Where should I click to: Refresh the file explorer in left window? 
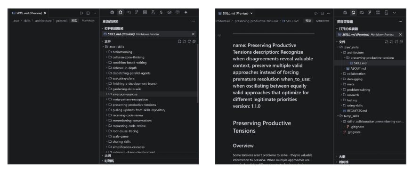pos(189,41)
